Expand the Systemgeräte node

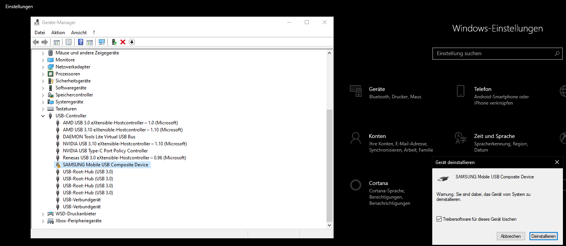[43, 102]
